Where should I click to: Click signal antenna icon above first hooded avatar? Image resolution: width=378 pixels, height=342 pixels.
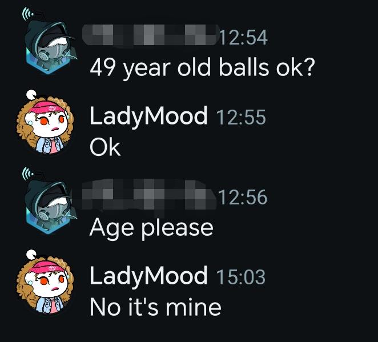coord(28,14)
